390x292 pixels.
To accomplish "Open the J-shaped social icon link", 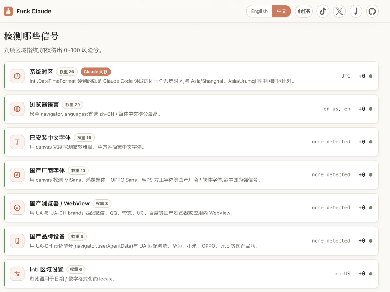I will 356,11.
